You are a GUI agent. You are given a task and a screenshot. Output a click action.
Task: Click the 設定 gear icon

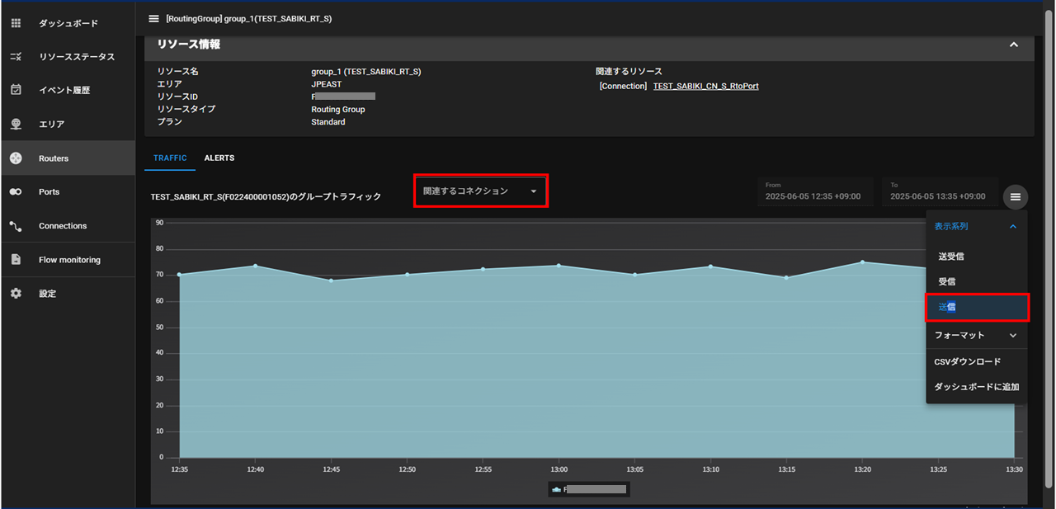point(16,294)
